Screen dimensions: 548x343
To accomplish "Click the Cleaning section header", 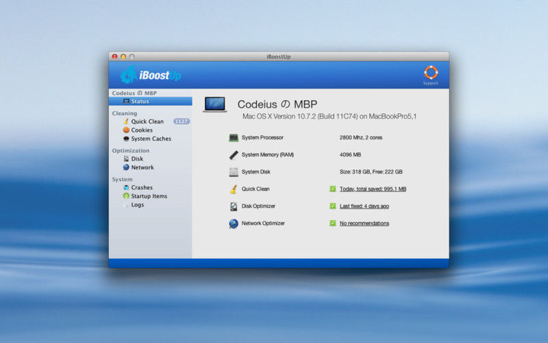I will pos(125,113).
